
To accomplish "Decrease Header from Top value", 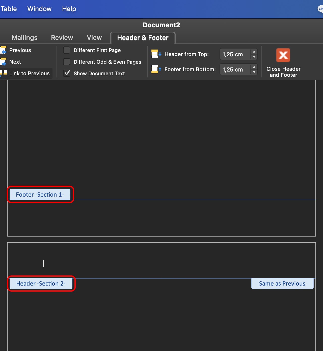I will (254, 57).
